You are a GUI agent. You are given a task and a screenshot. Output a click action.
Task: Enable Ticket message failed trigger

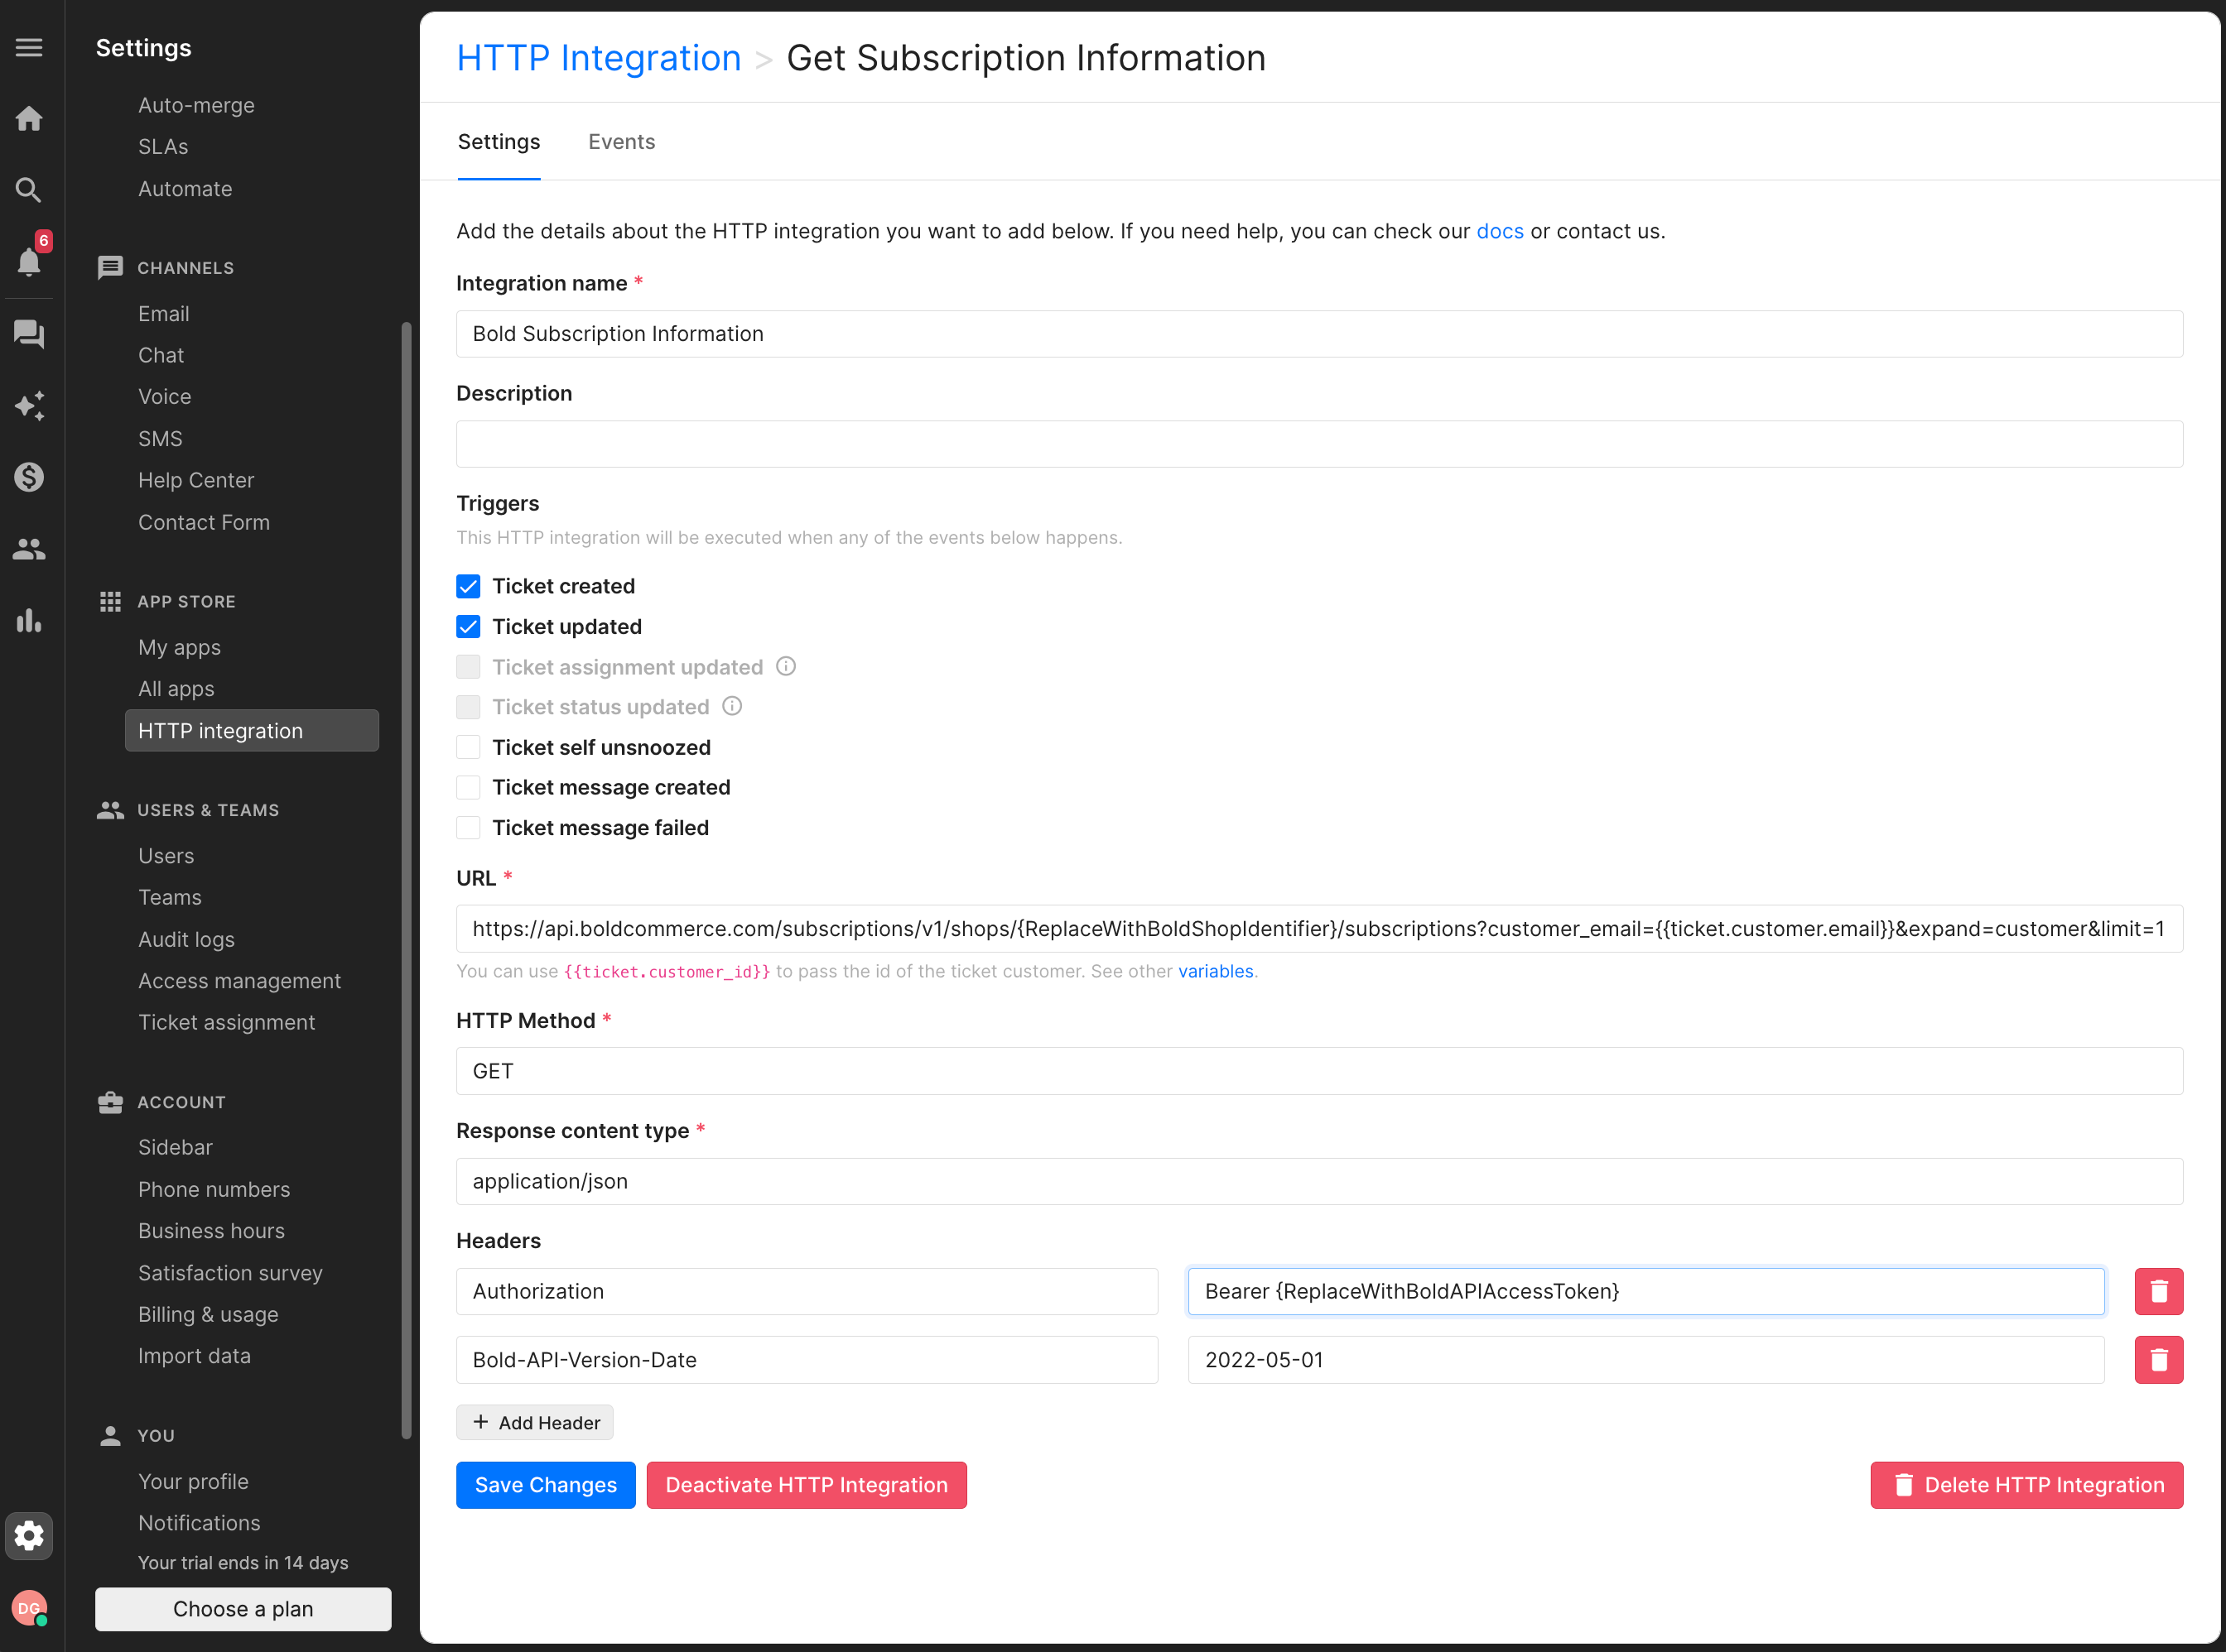point(468,827)
